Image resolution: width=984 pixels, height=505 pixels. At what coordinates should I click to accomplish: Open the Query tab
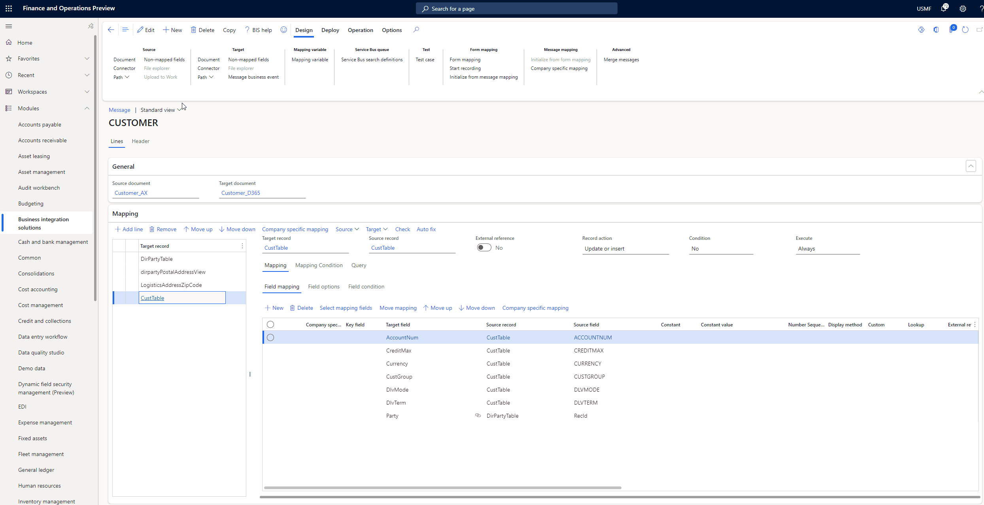pyautogui.click(x=359, y=265)
